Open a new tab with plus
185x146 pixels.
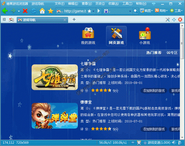74,19
